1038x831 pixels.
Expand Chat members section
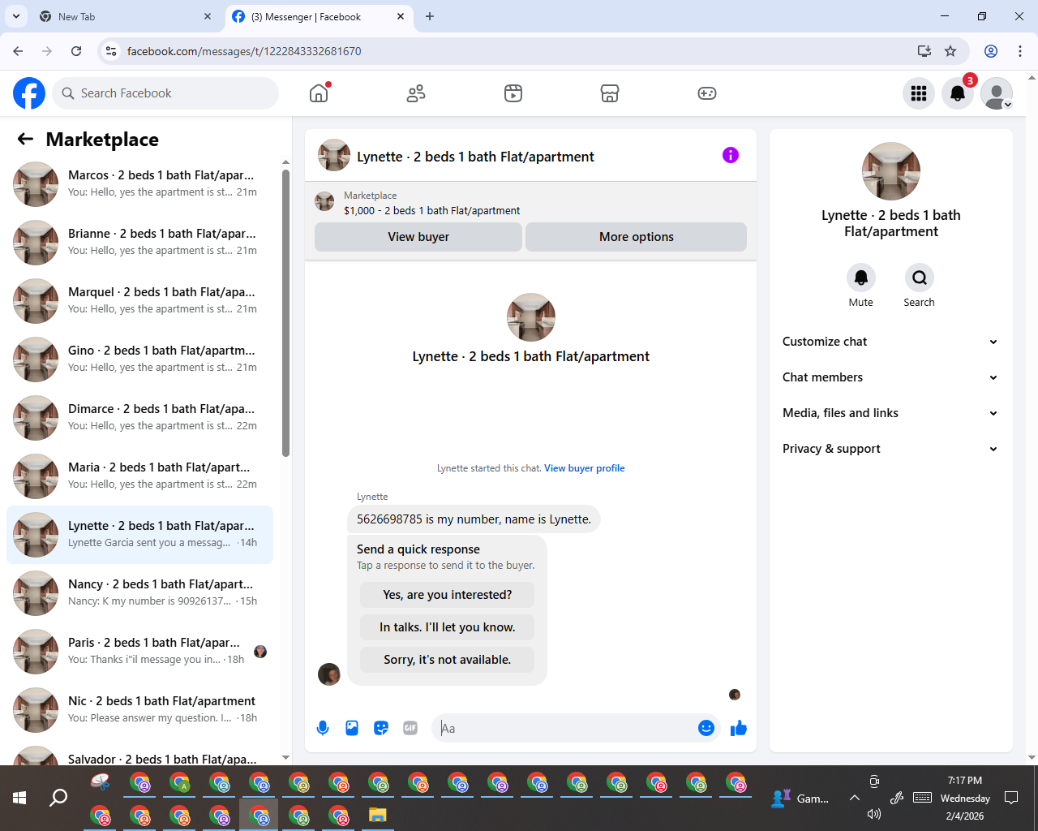pyautogui.click(x=890, y=377)
